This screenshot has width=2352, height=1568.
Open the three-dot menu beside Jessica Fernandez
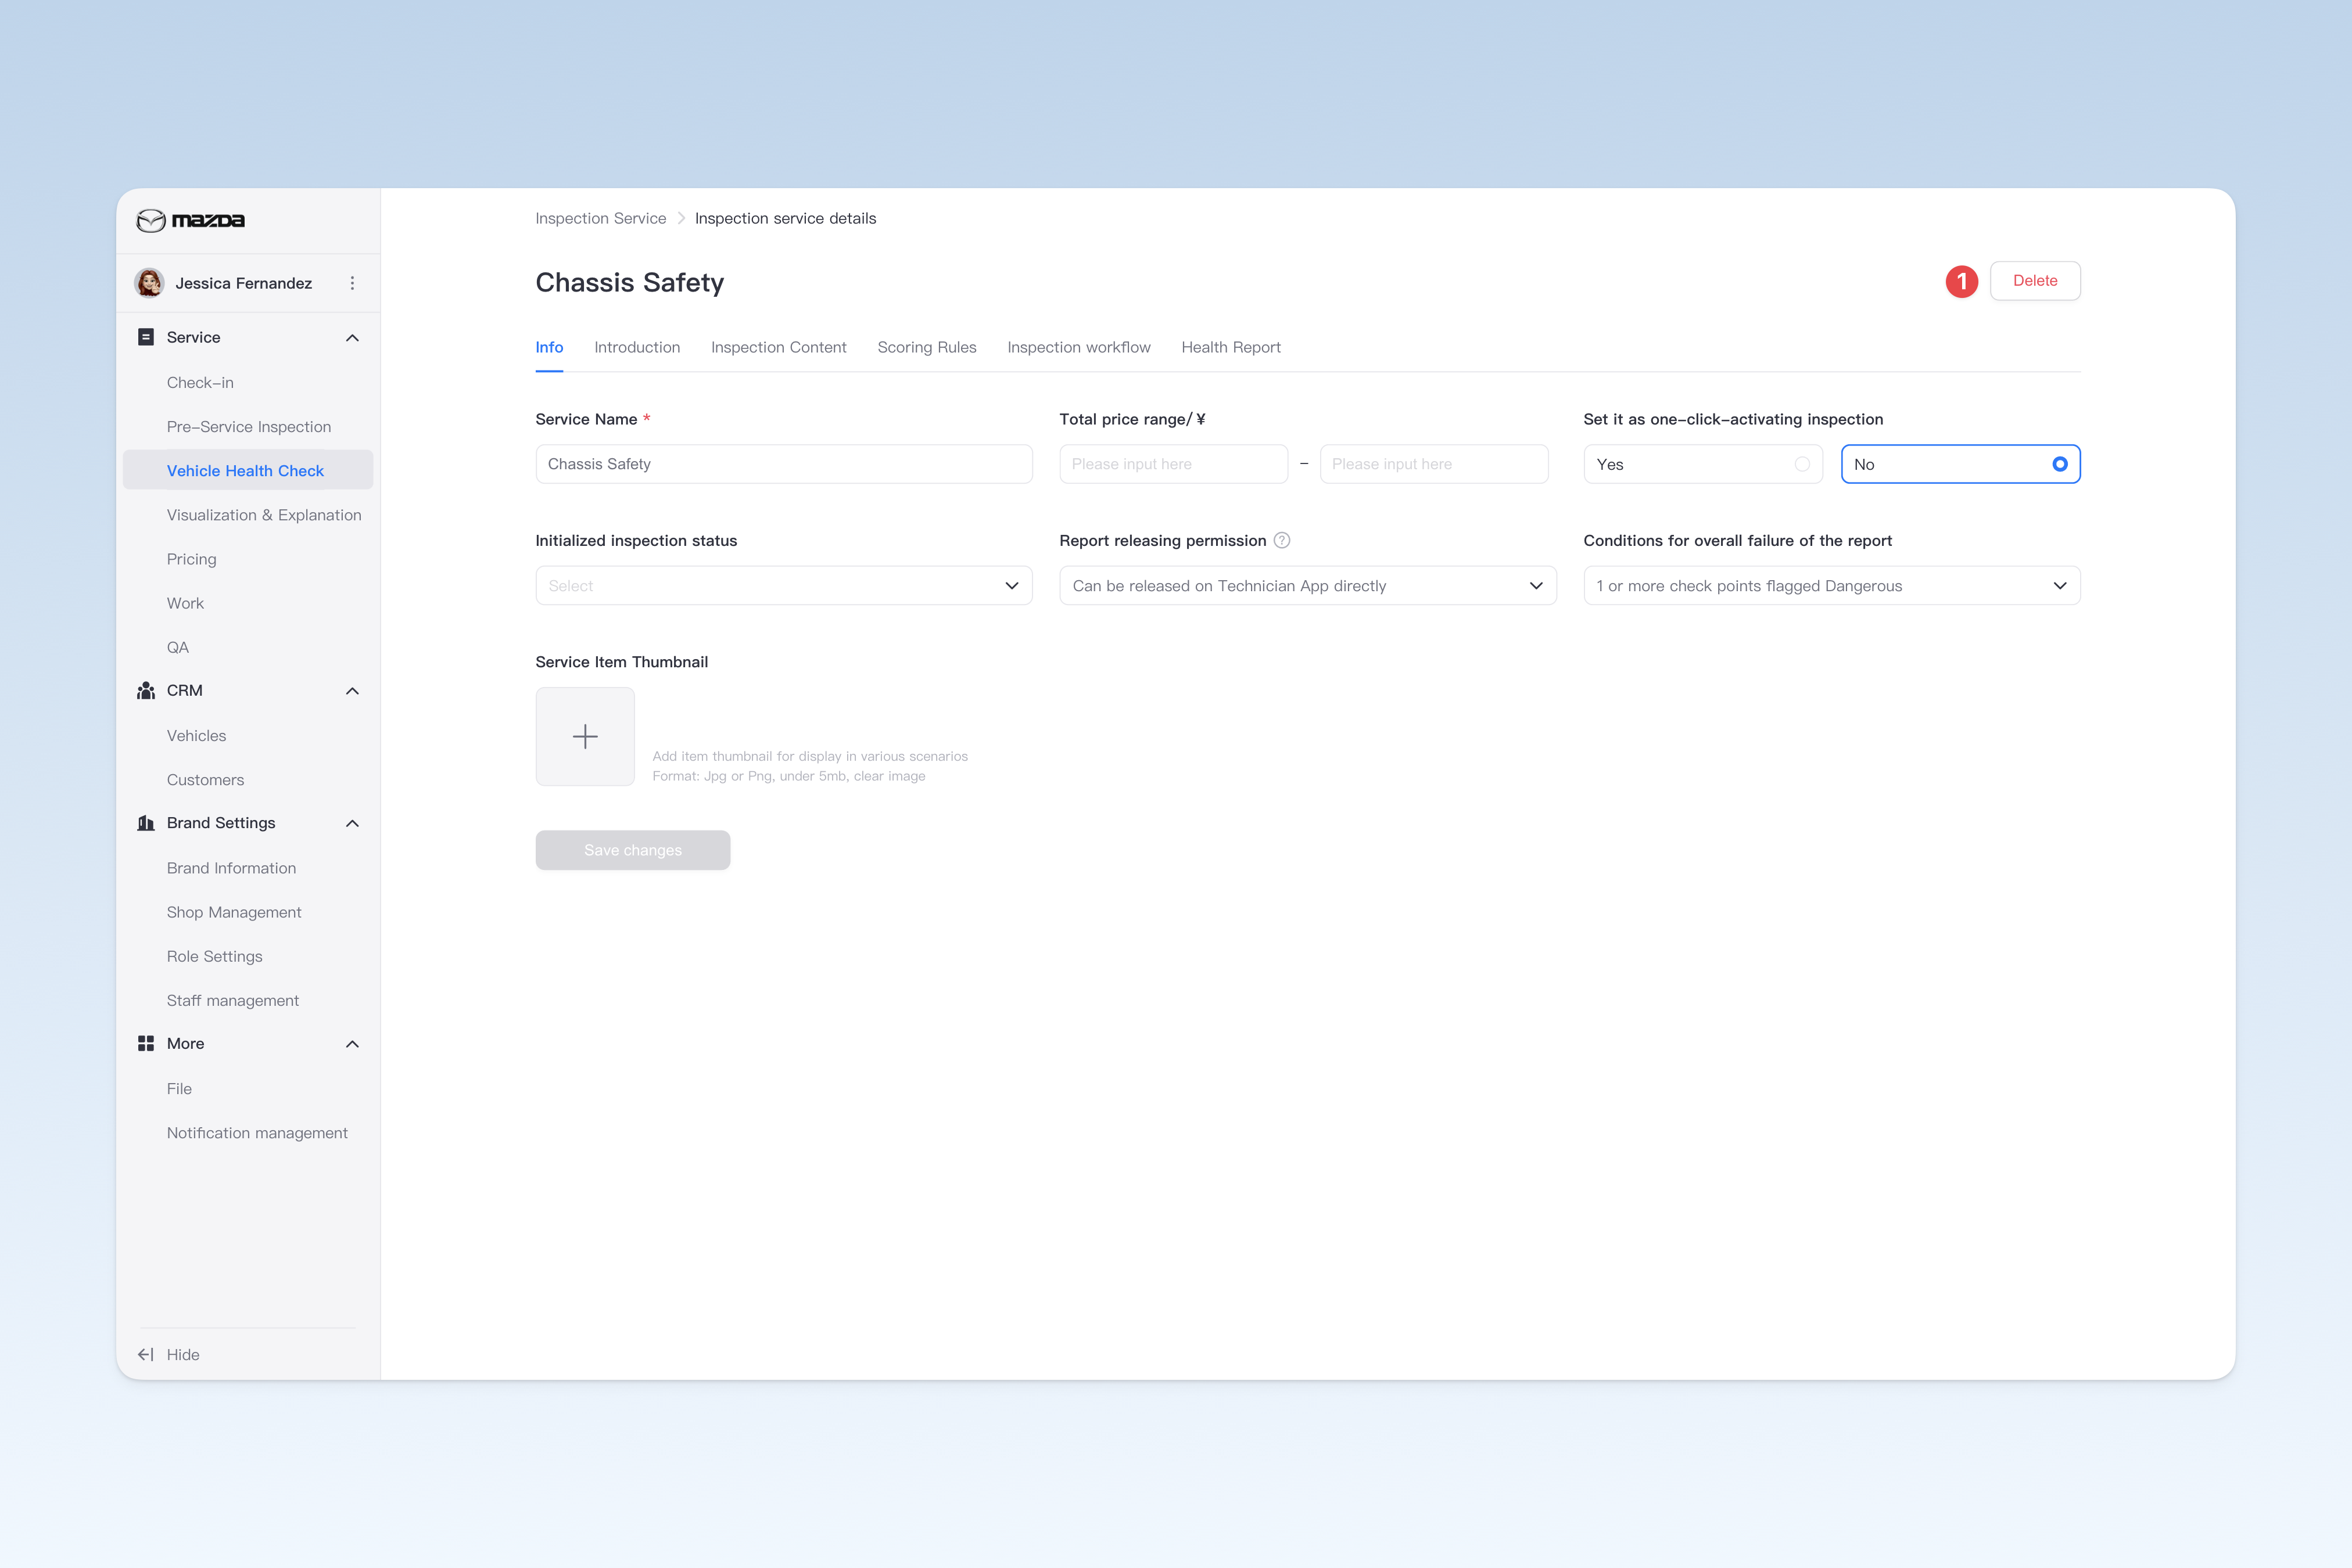[x=352, y=283]
